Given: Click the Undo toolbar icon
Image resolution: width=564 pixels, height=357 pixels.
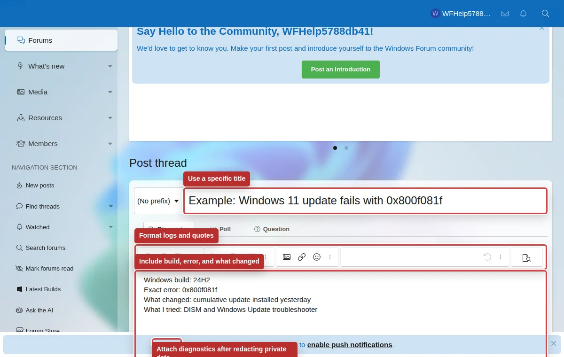Looking at the screenshot, I should [487, 257].
